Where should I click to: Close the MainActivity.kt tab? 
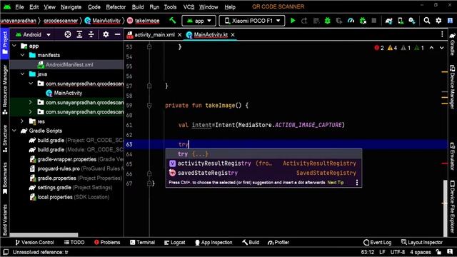click(x=233, y=35)
